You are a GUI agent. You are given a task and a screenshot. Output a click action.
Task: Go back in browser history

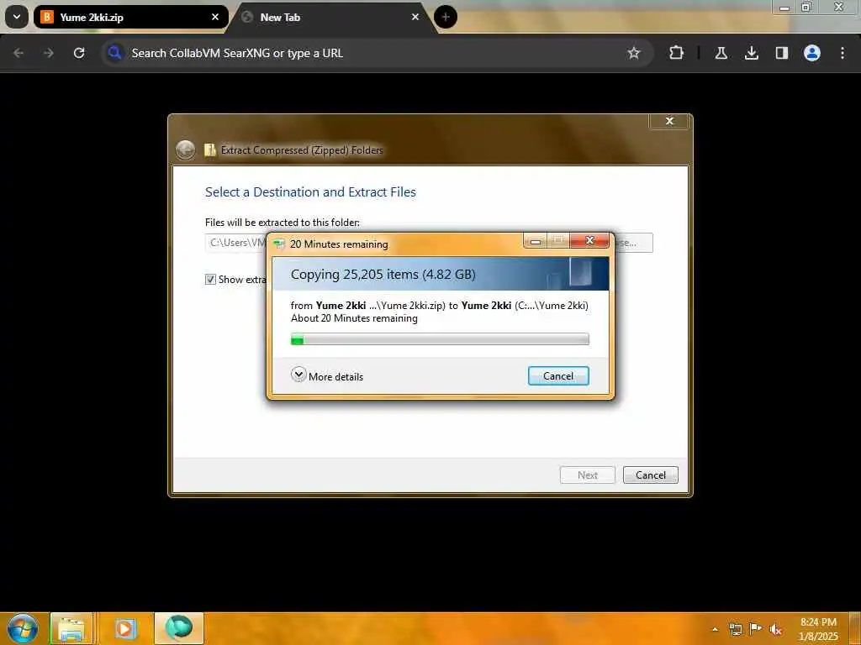(x=18, y=53)
